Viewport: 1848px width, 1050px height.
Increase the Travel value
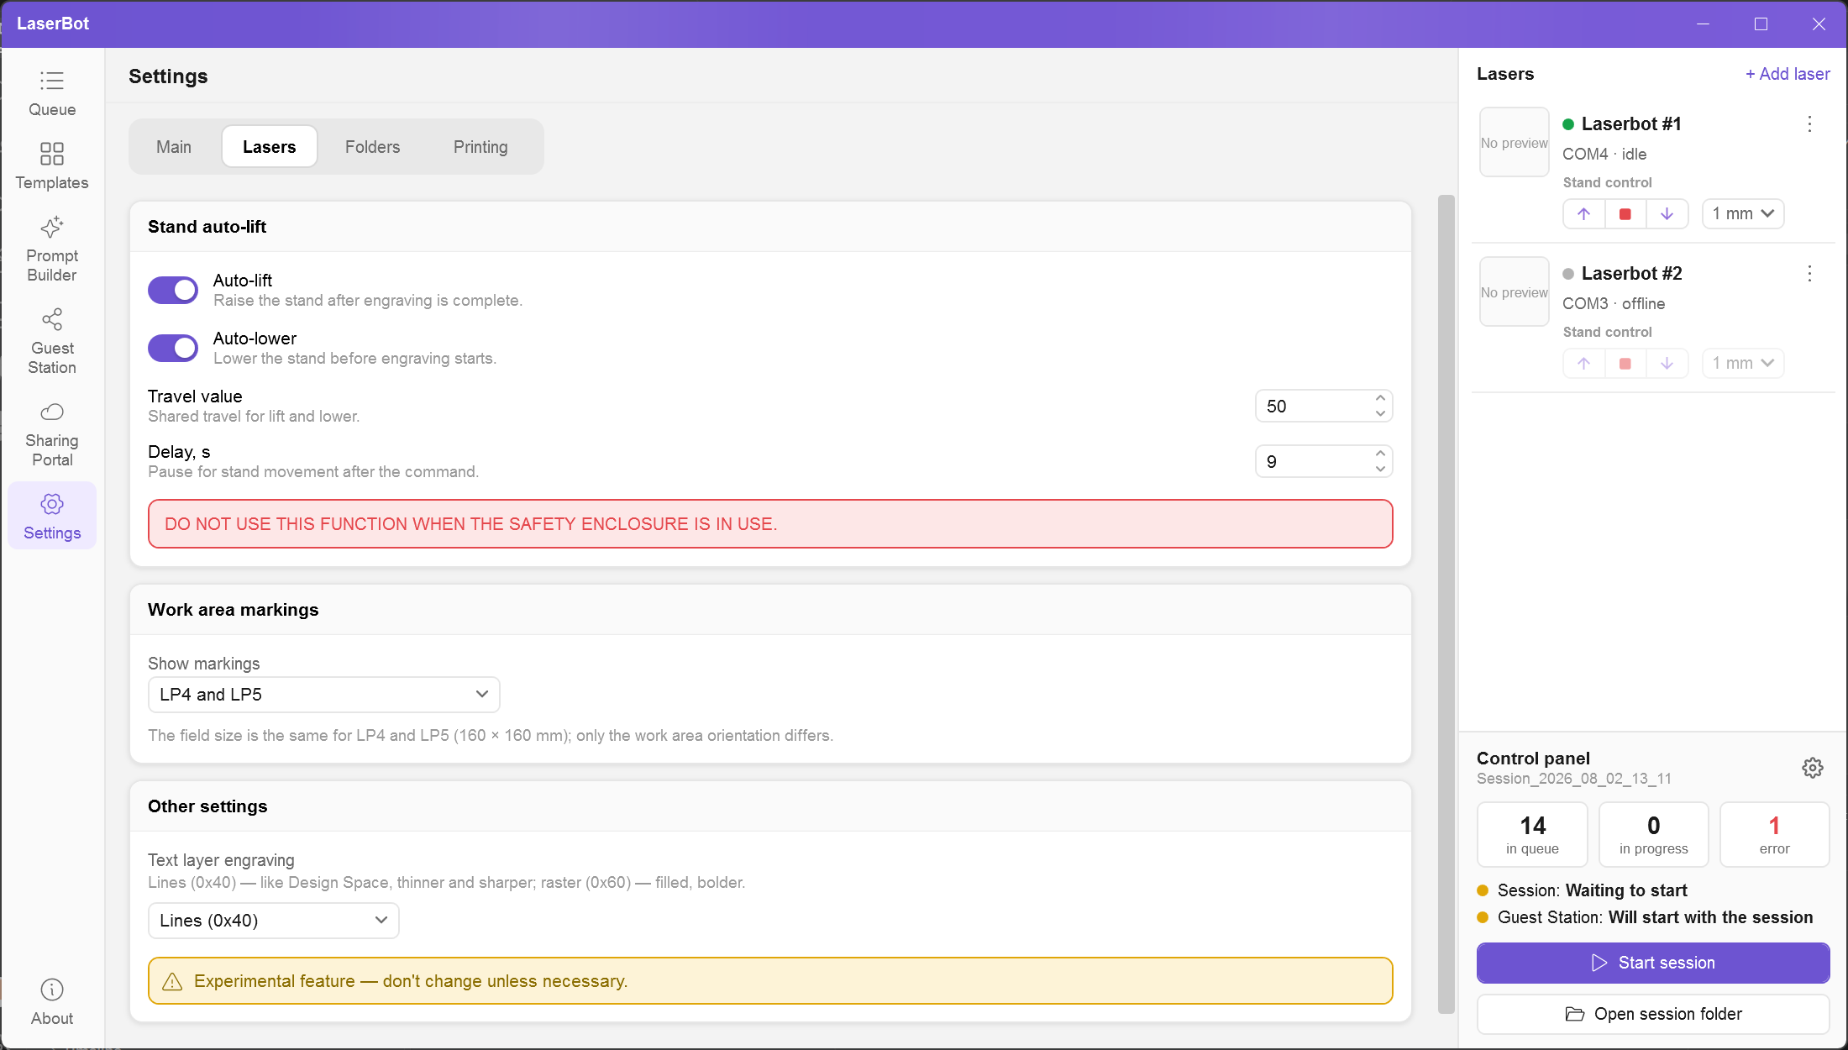click(x=1380, y=398)
